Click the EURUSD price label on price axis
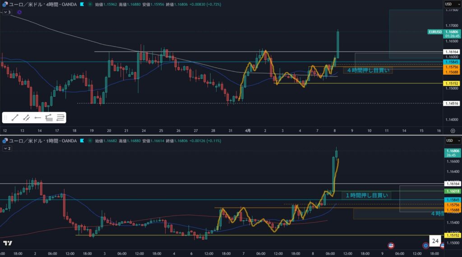Screen dimensions: 462x257 tap(435, 32)
